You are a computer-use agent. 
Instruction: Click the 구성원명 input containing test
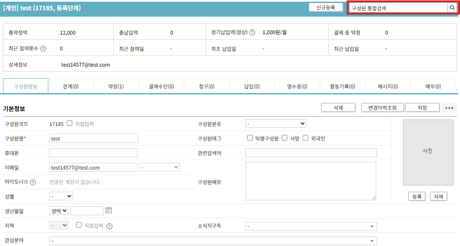pyautogui.click(x=94, y=138)
